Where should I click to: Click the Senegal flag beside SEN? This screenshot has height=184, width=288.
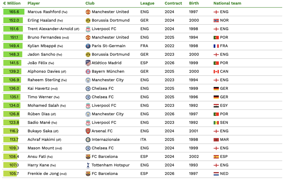tap(216, 123)
